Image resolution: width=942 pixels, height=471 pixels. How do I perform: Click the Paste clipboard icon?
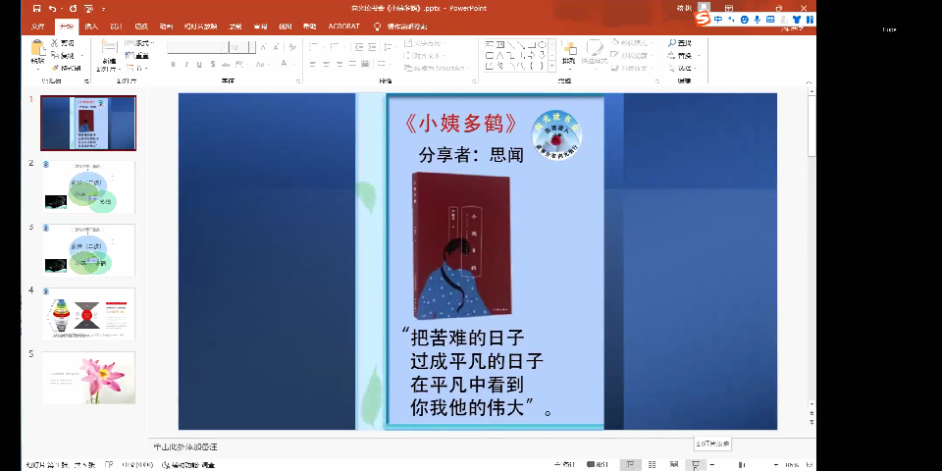37,51
